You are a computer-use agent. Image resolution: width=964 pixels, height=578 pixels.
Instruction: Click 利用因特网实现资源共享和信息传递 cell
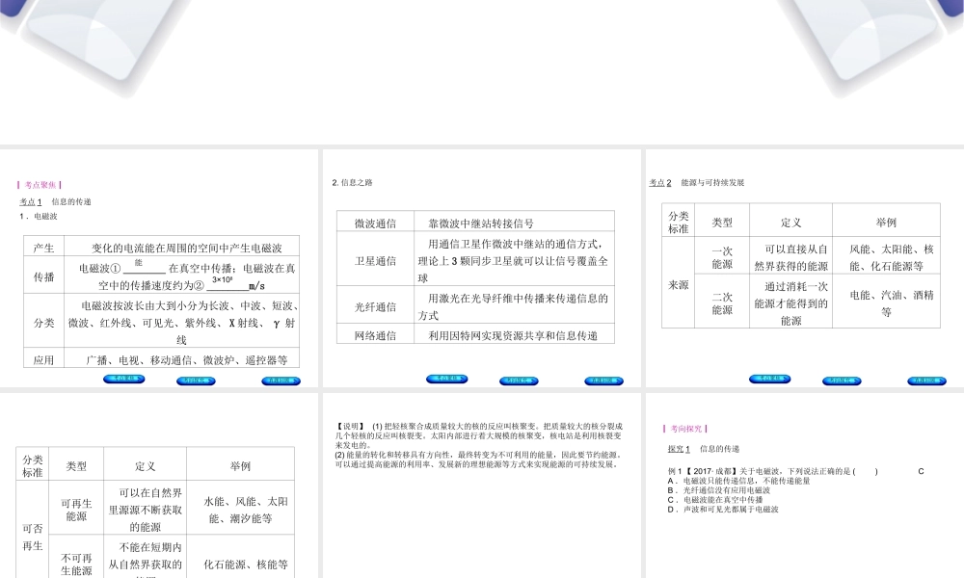[514, 335]
